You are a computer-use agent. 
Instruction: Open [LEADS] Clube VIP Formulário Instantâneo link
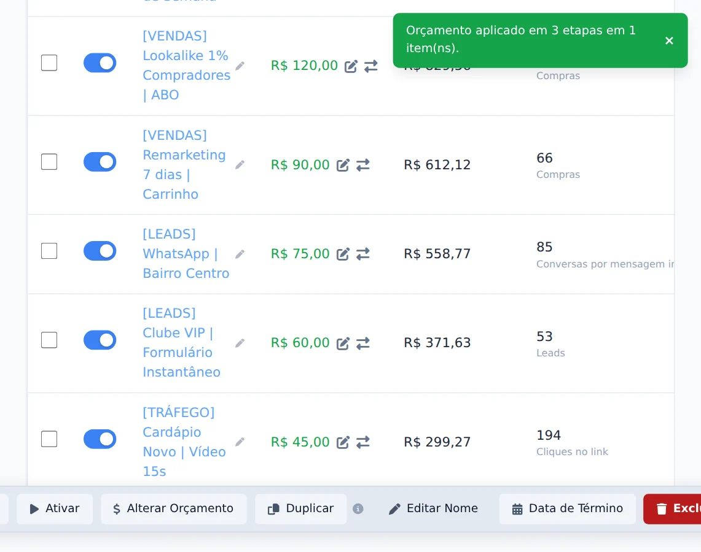pyautogui.click(x=181, y=343)
